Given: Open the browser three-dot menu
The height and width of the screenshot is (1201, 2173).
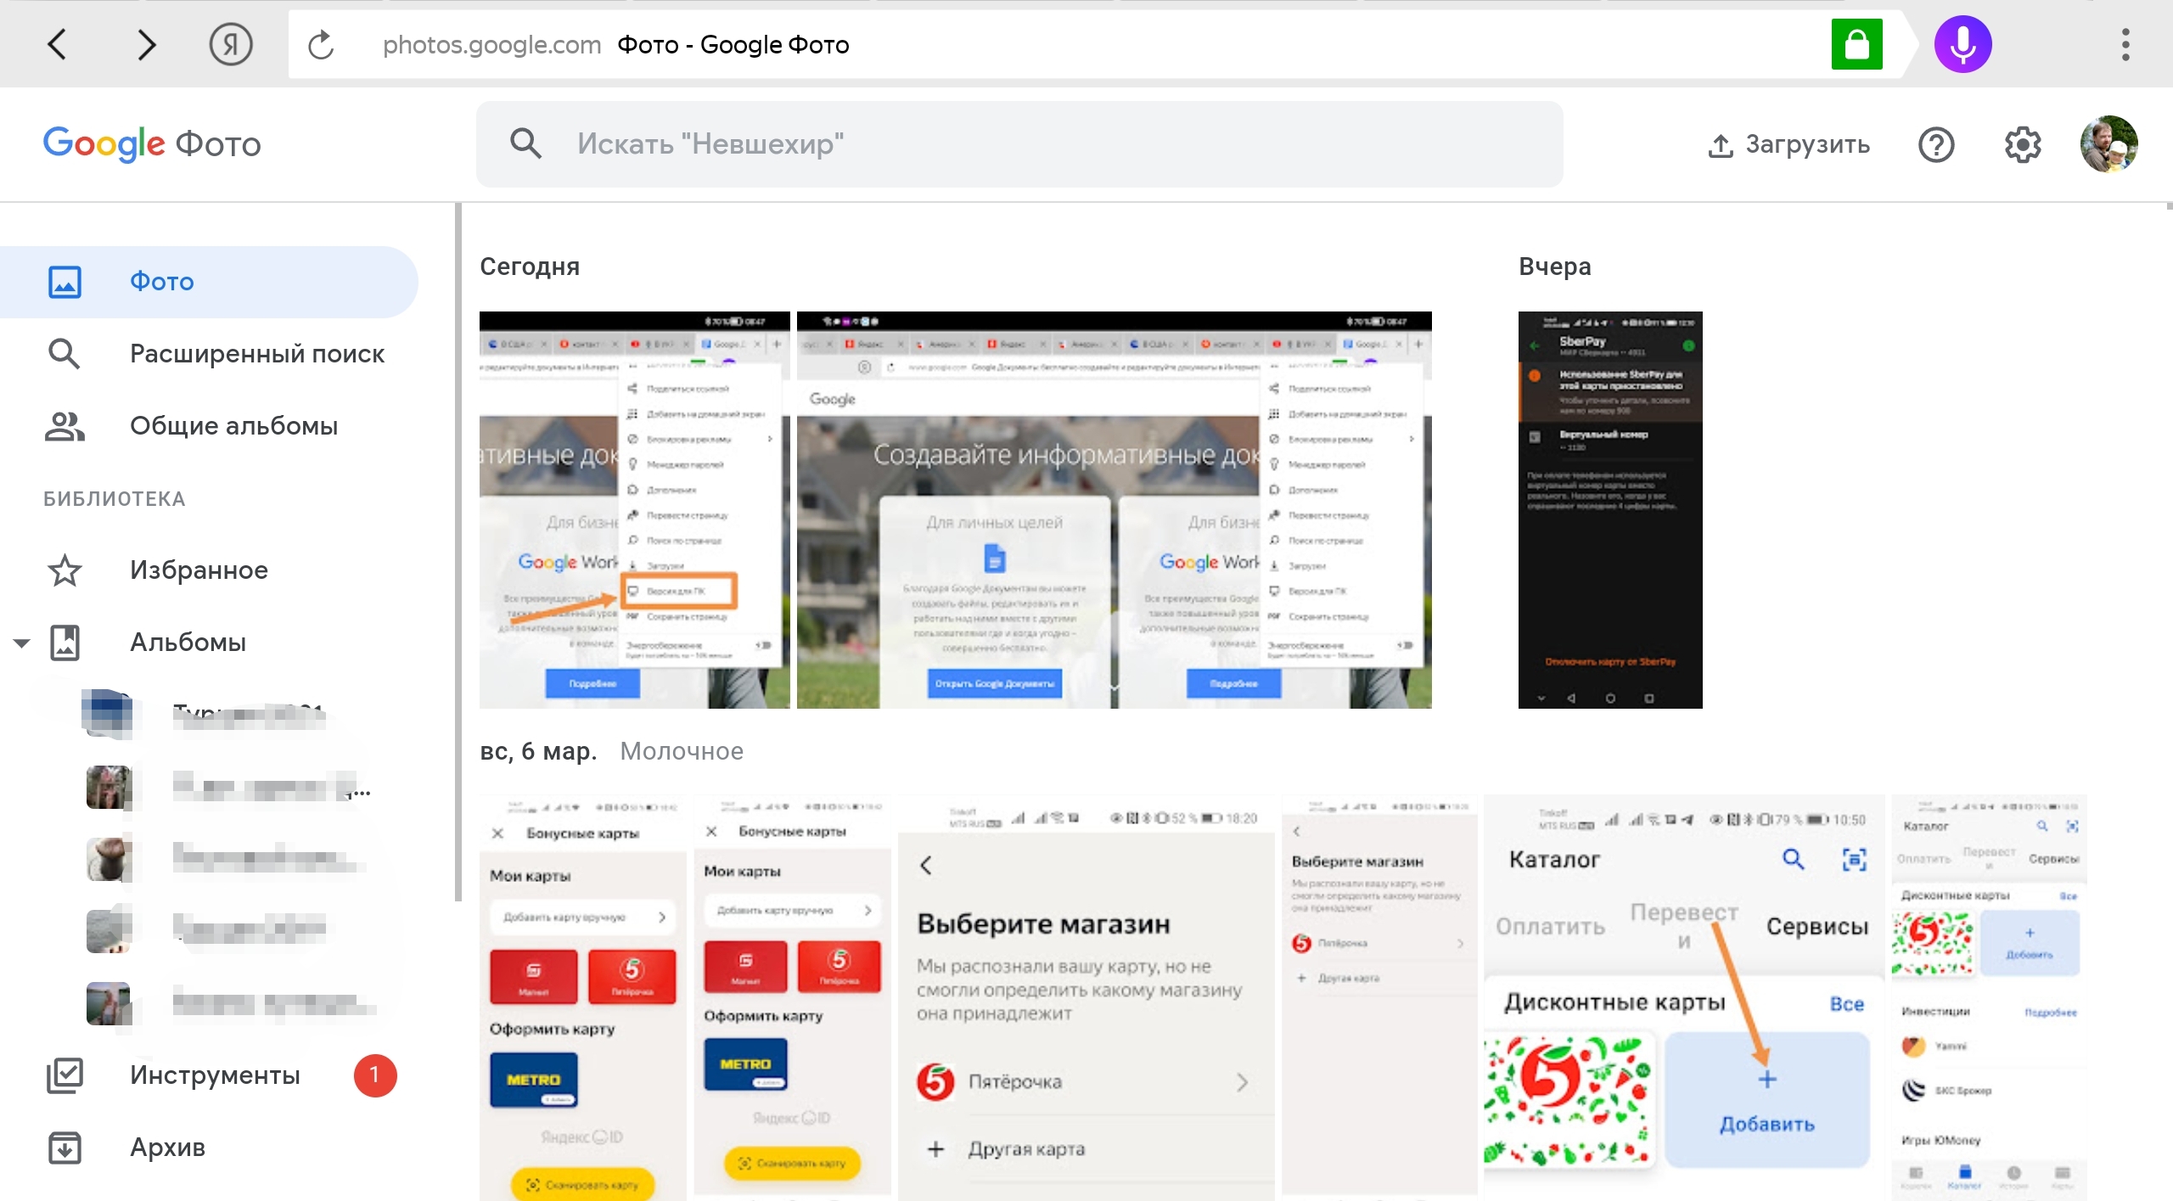Looking at the screenshot, I should 2125,44.
